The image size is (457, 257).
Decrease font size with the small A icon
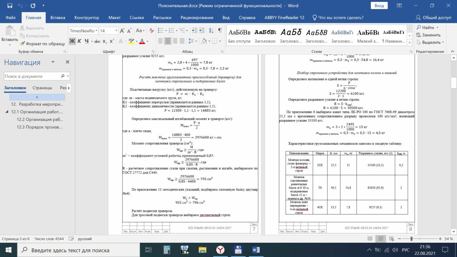tap(129, 31)
